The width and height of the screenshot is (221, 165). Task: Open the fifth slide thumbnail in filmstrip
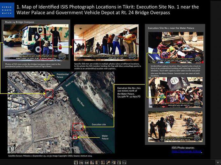pyautogui.click(x=97, y=162)
